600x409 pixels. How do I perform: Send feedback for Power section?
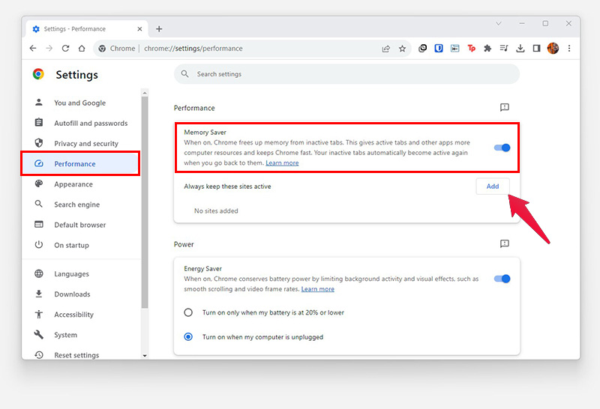[504, 243]
